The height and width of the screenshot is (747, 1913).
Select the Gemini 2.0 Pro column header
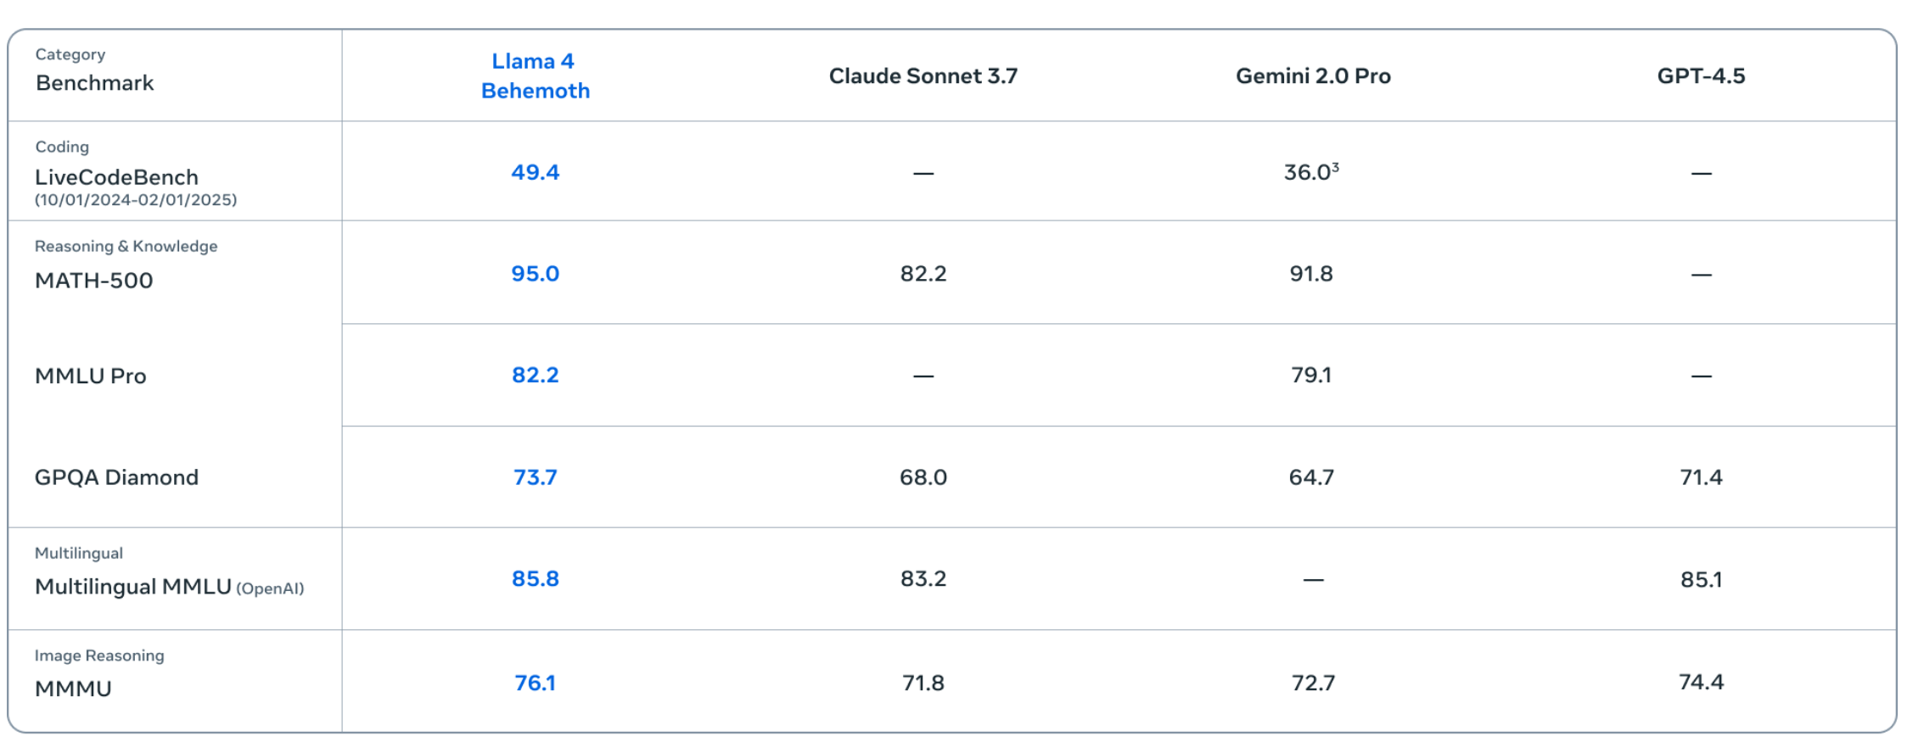(1312, 76)
